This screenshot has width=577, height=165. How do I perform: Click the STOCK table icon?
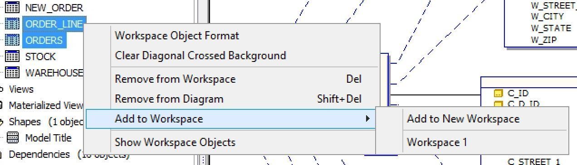click(x=13, y=57)
